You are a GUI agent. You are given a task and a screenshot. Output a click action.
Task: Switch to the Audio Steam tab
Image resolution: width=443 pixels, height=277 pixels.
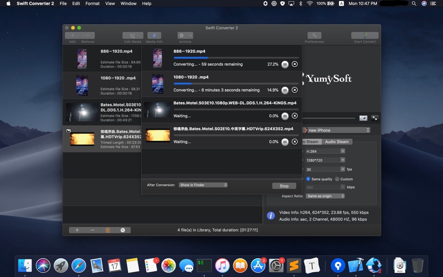[337, 142]
